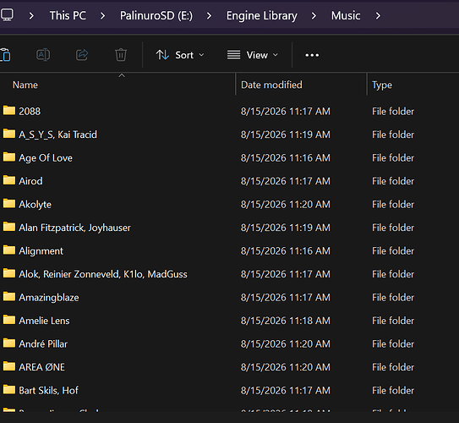
Task: Sort by the Name column header
Action: pyautogui.click(x=25, y=85)
